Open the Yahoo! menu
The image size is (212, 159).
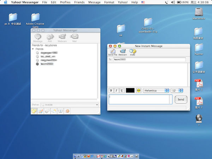(123, 2)
